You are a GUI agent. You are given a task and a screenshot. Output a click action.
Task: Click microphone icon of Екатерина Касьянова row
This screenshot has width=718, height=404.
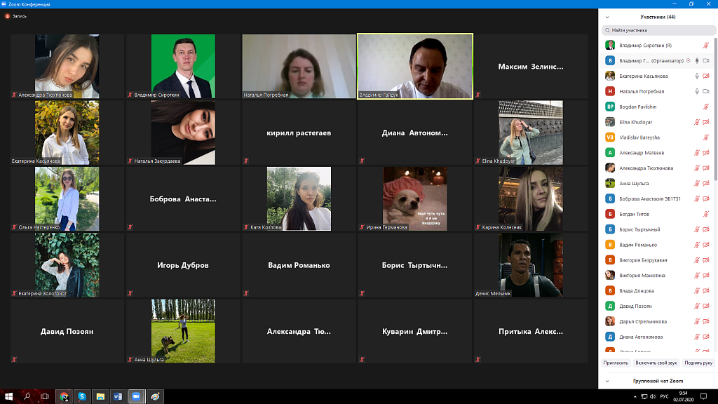pyautogui.click(x=697, y=76)
